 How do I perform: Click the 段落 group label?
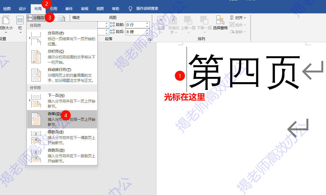[109, 39]
